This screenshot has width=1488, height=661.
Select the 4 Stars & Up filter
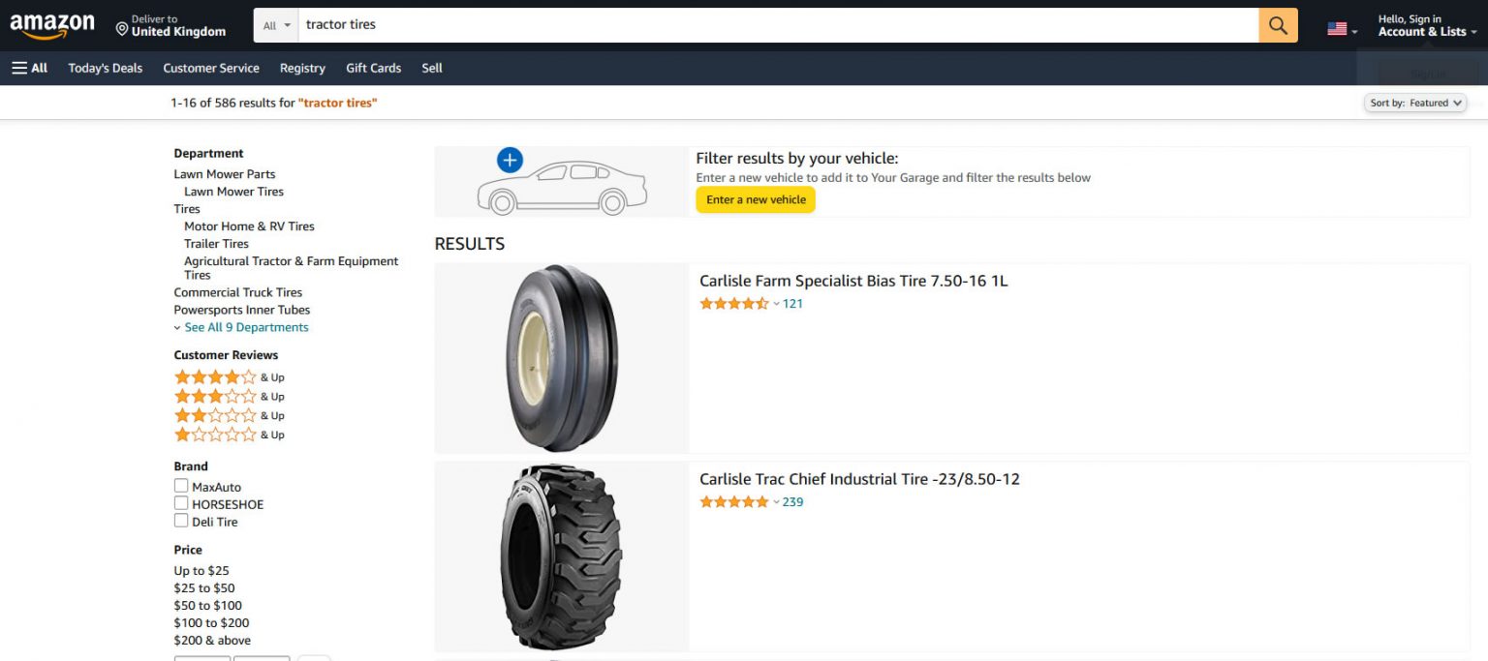(215, 376)
